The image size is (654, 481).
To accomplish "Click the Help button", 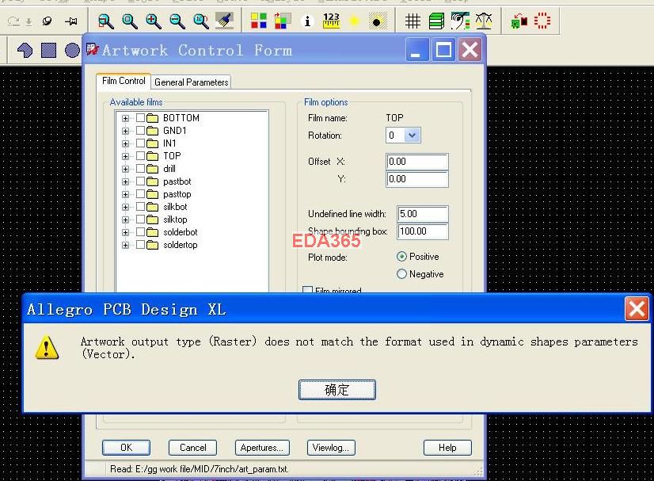I will 447,448.
